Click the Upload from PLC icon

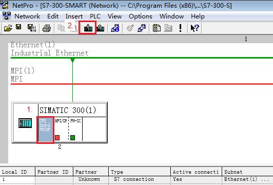click(101, 28)
